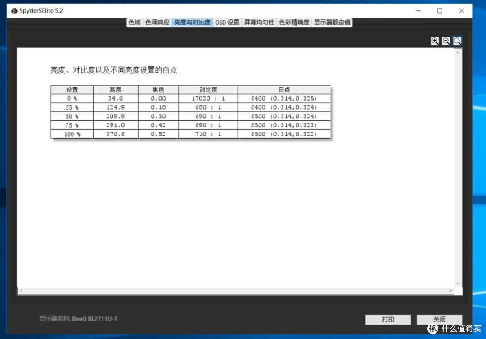
Task: Click the 亮度 column header
Action: coord(116,90)
